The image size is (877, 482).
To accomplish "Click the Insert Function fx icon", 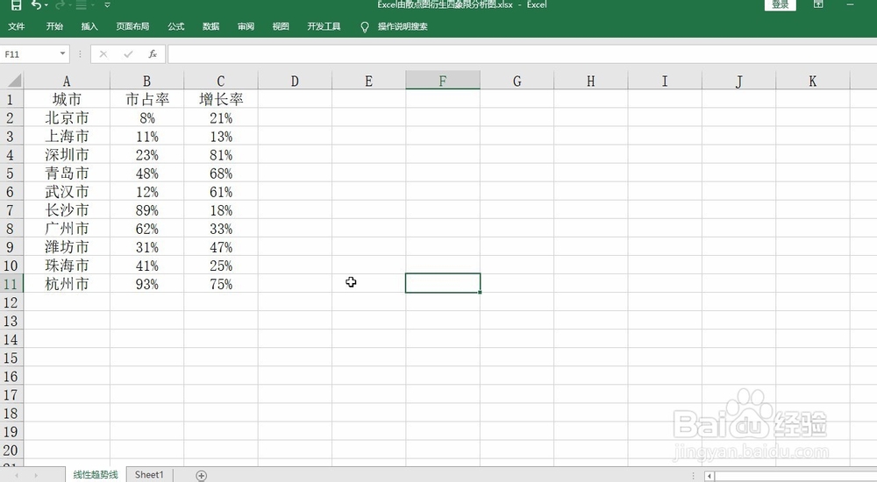I will coord(152,54).
